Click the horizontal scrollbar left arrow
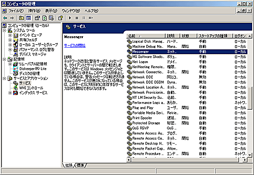The image size is (254, 175). tap(129, 160)
